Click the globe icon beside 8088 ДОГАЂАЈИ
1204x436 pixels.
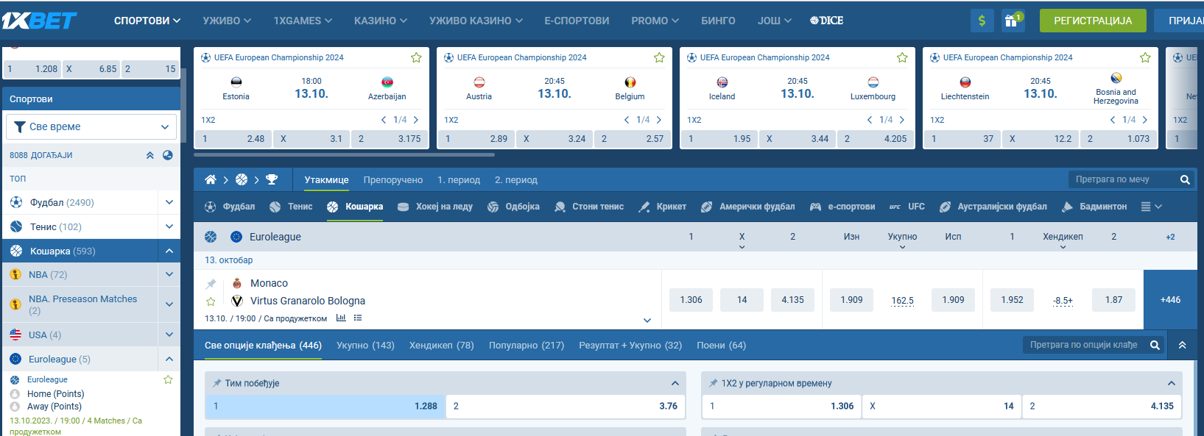coord(168,155)
